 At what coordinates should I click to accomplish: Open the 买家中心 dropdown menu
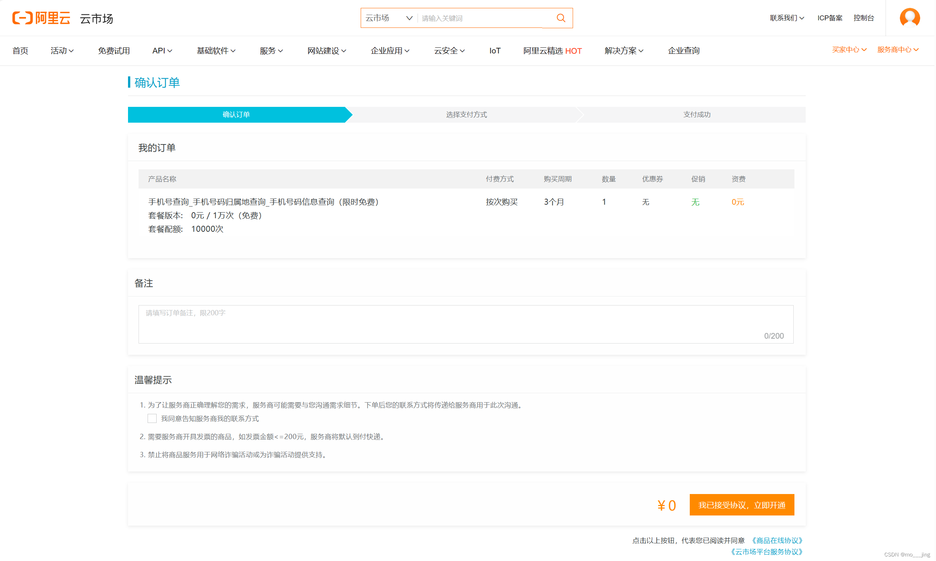[849, 50]
